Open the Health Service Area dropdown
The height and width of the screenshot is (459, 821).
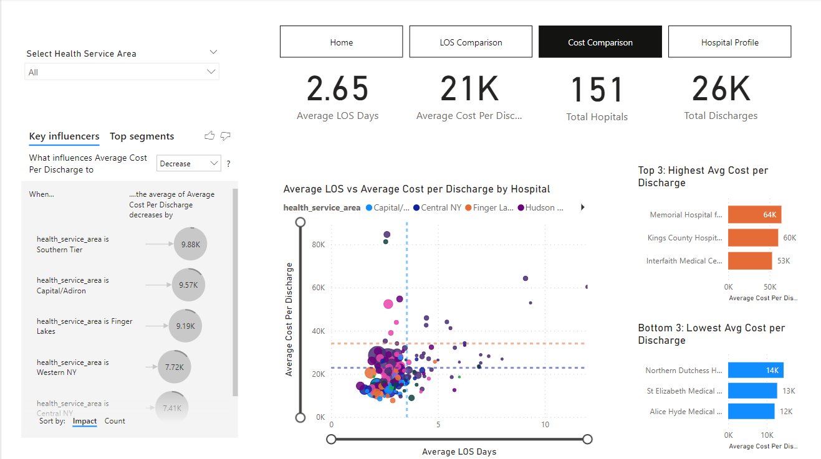(x=122, y=72)
